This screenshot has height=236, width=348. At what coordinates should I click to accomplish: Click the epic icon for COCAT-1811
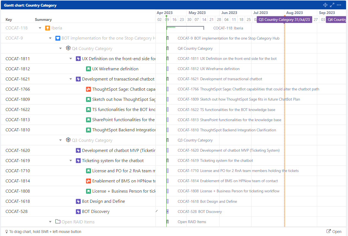click(x=78, y=59)
